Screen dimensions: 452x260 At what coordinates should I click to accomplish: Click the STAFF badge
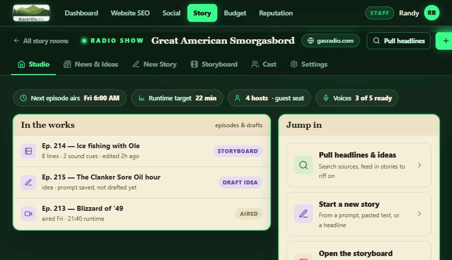coord(379,13)
